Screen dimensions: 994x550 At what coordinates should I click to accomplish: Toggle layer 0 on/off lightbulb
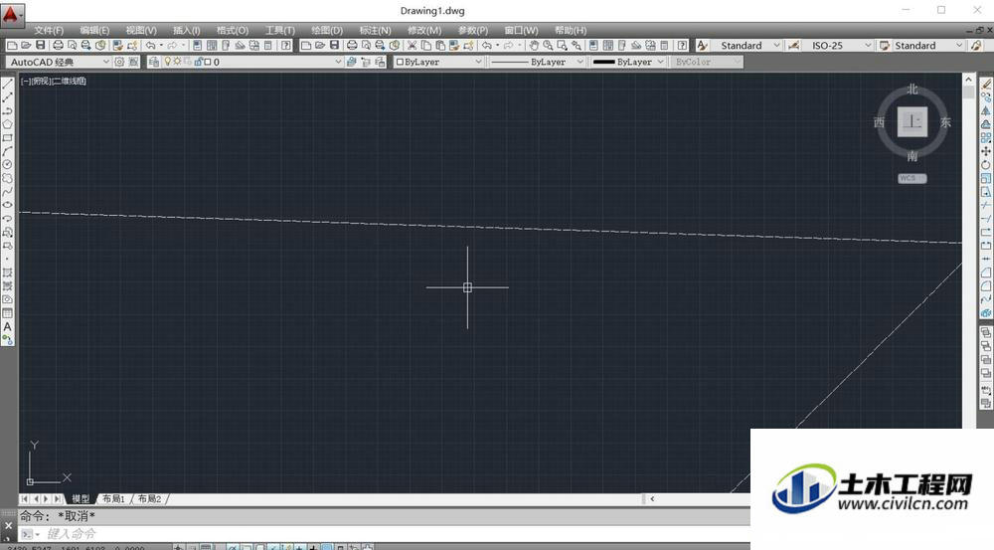[168, 62]
